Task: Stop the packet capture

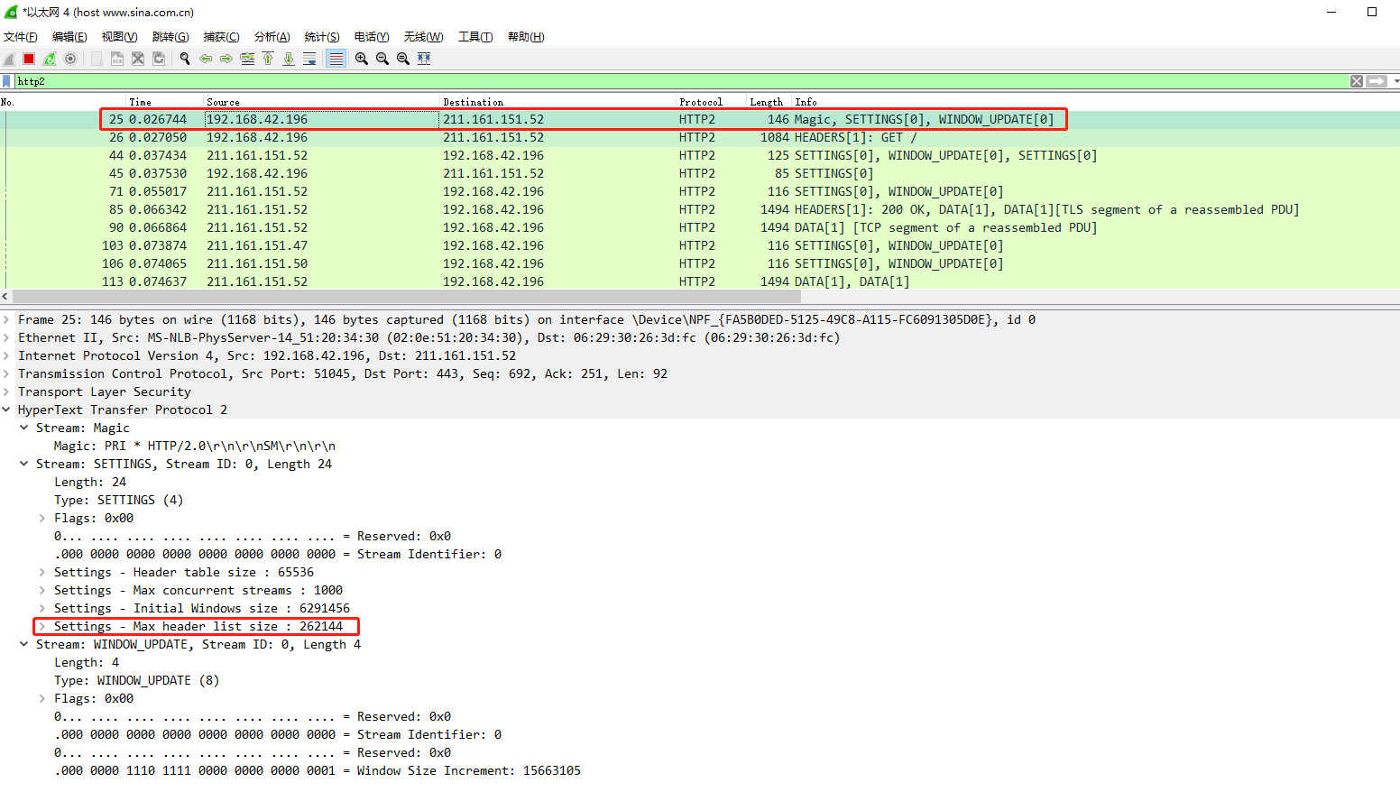Action: coord(28,58)
